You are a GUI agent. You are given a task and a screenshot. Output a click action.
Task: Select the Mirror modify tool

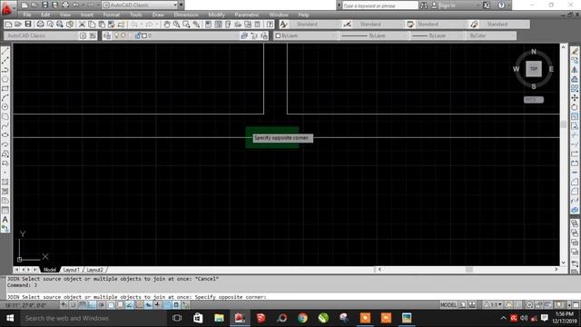(x=575, y=69)
